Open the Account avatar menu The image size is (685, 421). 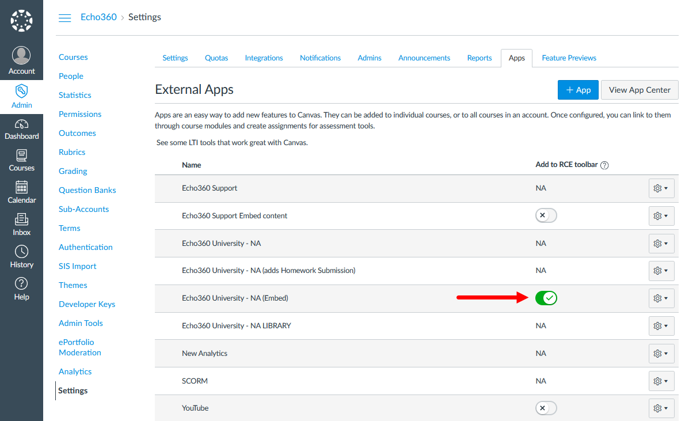(x=21, y=60)
